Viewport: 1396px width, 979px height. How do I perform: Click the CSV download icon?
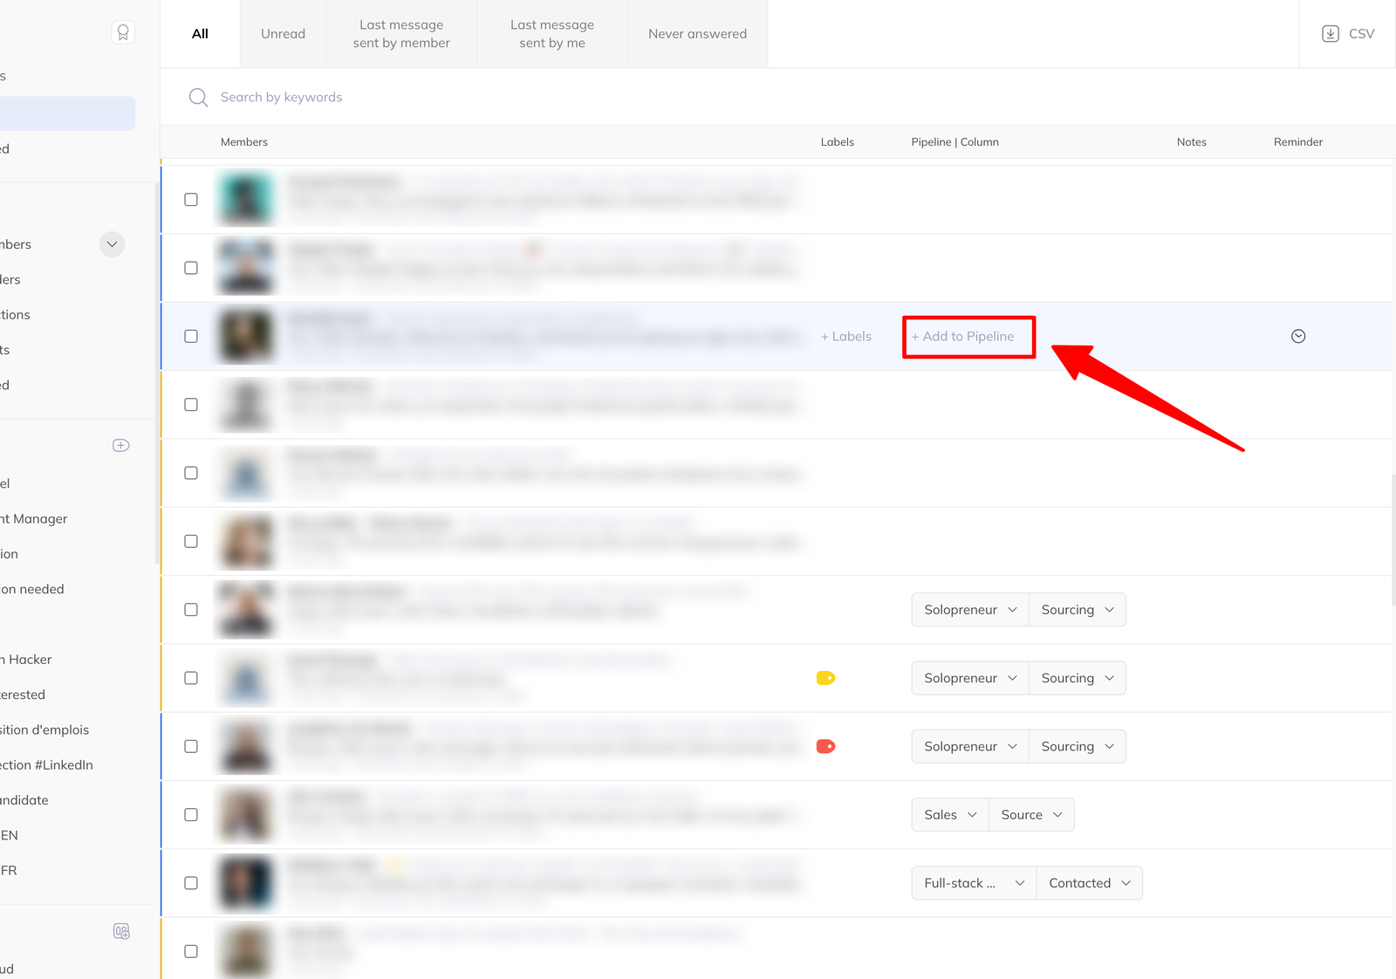point(1330,34)
